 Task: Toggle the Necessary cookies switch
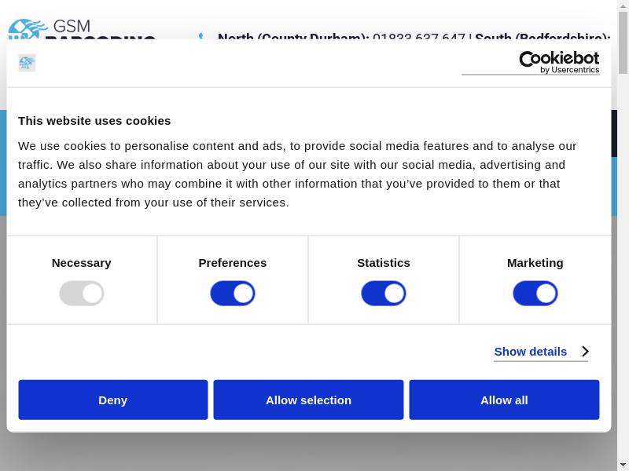tap(82, 294)
